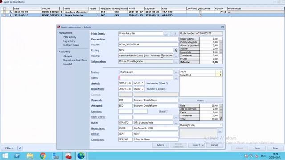The height and width of the screenshot is (160, 285).
Task: Open the Advance payments details button
Action: coord(221,45)
